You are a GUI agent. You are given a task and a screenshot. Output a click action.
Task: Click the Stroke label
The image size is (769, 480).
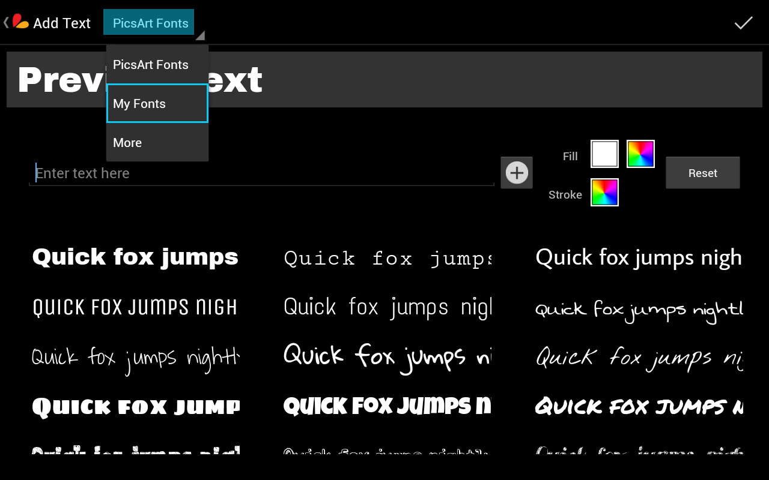pos(565,195)
